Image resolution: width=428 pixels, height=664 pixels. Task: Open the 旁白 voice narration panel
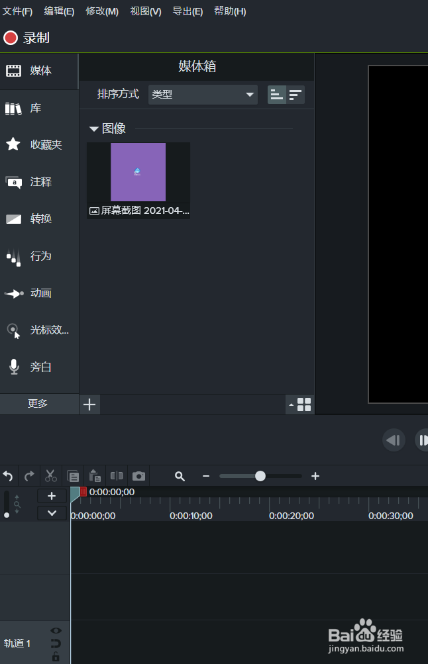(39, 367)
